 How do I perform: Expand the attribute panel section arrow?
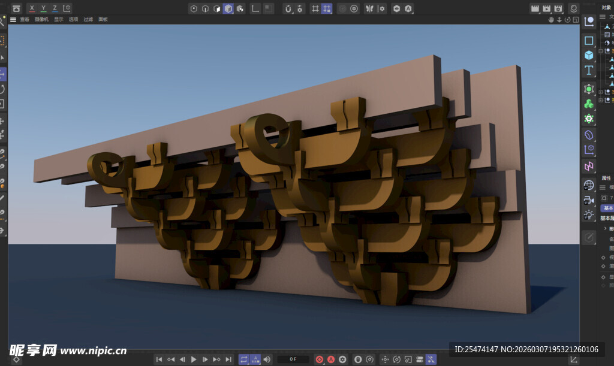(x=604, y=228)
